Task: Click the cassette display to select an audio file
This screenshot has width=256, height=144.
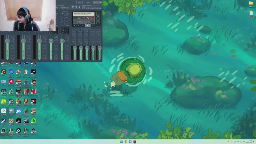Action: (84, 14)
